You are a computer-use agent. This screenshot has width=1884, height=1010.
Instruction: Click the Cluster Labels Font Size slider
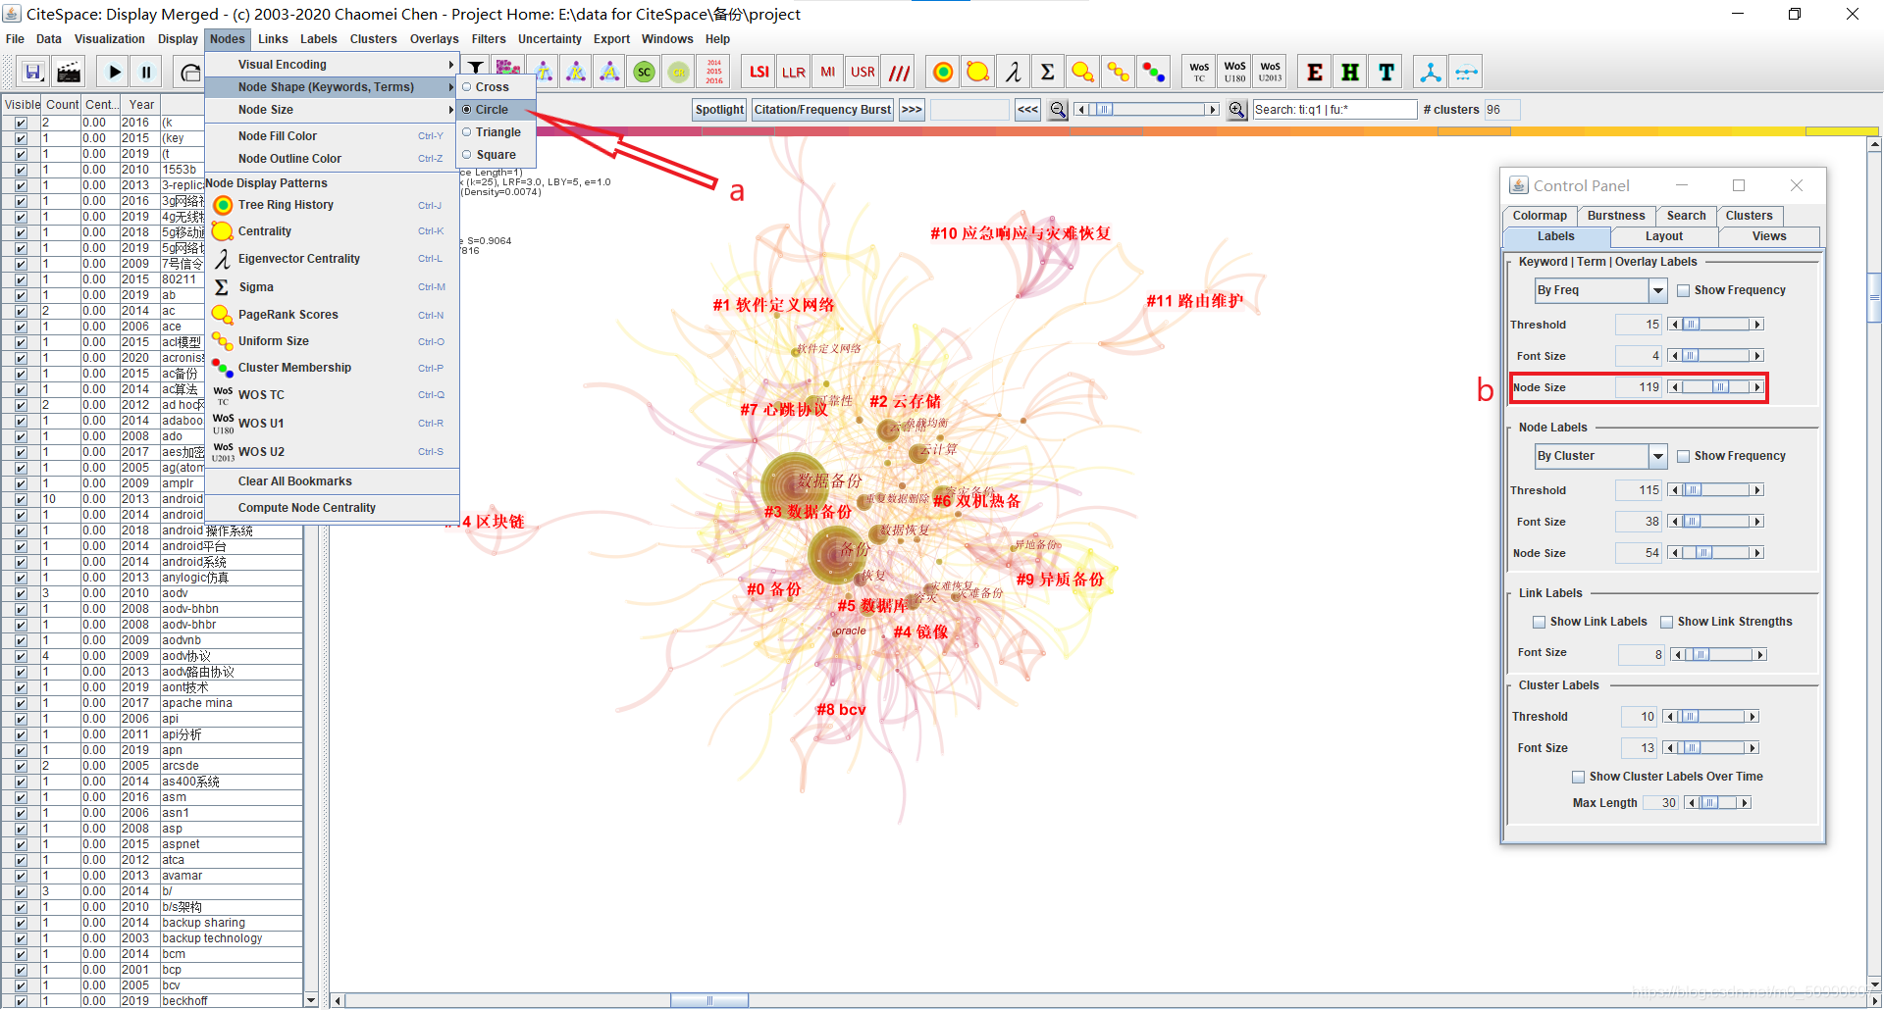click(1710, 748)
